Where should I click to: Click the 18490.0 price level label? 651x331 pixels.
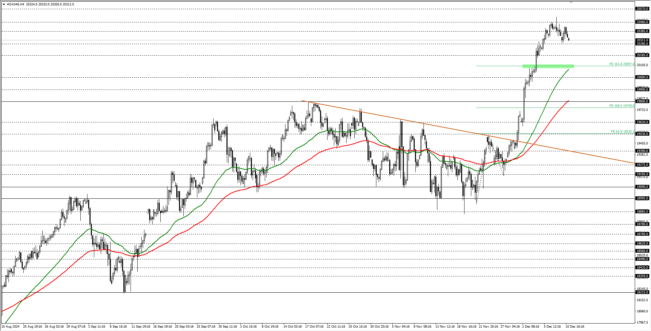pos(643,259)
